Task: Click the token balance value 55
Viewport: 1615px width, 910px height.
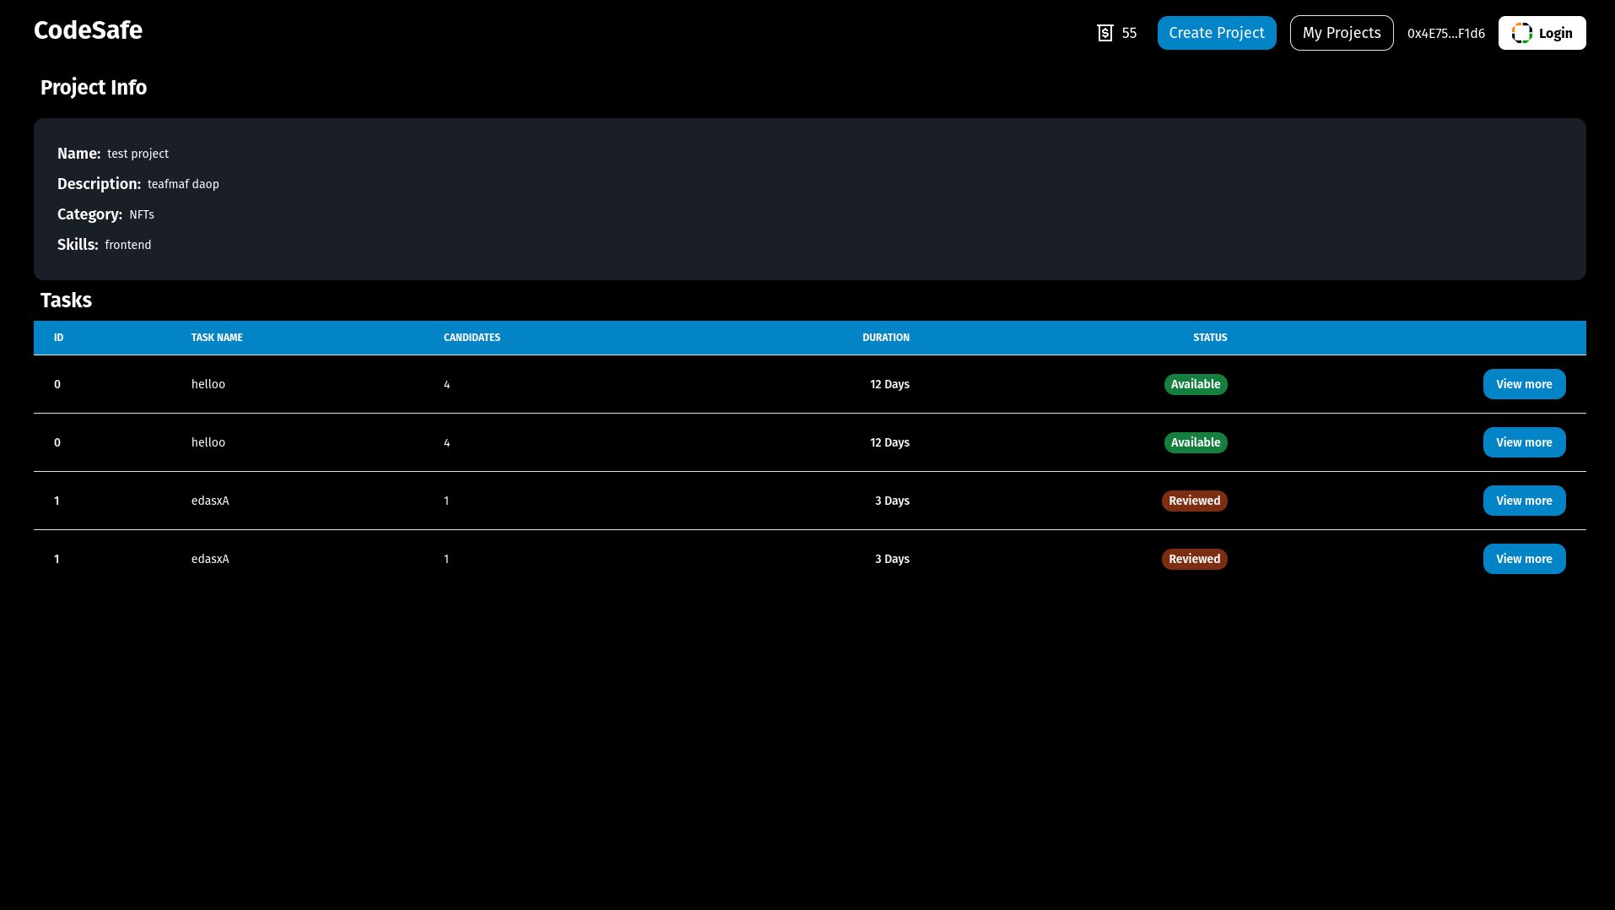Action: pos(1129,33)
